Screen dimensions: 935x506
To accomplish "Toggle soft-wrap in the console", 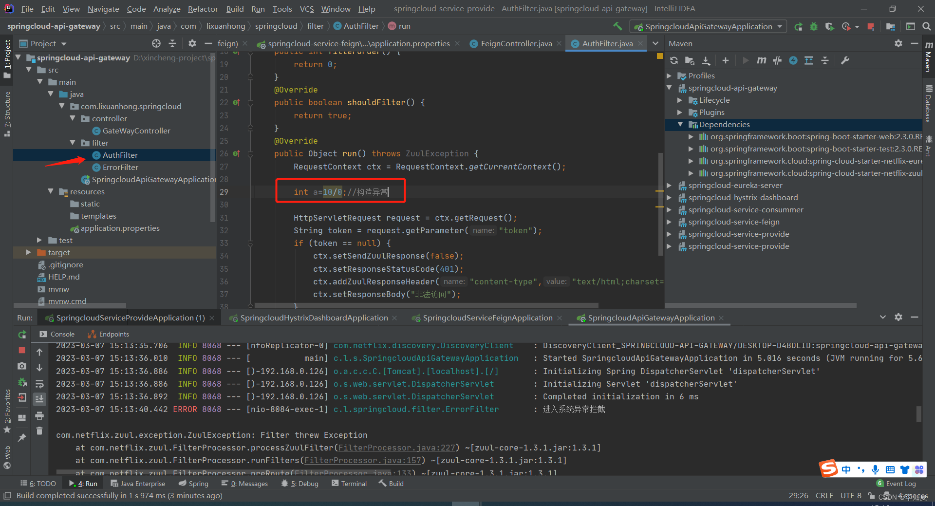I will pyautogui.click(x=39, y=384).
